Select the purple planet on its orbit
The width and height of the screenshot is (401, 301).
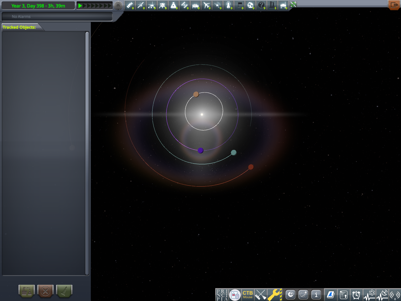pos(200,150)
